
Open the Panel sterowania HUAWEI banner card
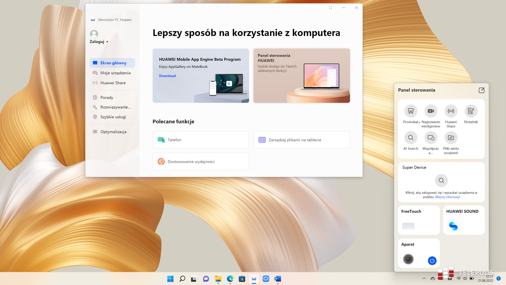pyautogui.click(x=301, y=76)
